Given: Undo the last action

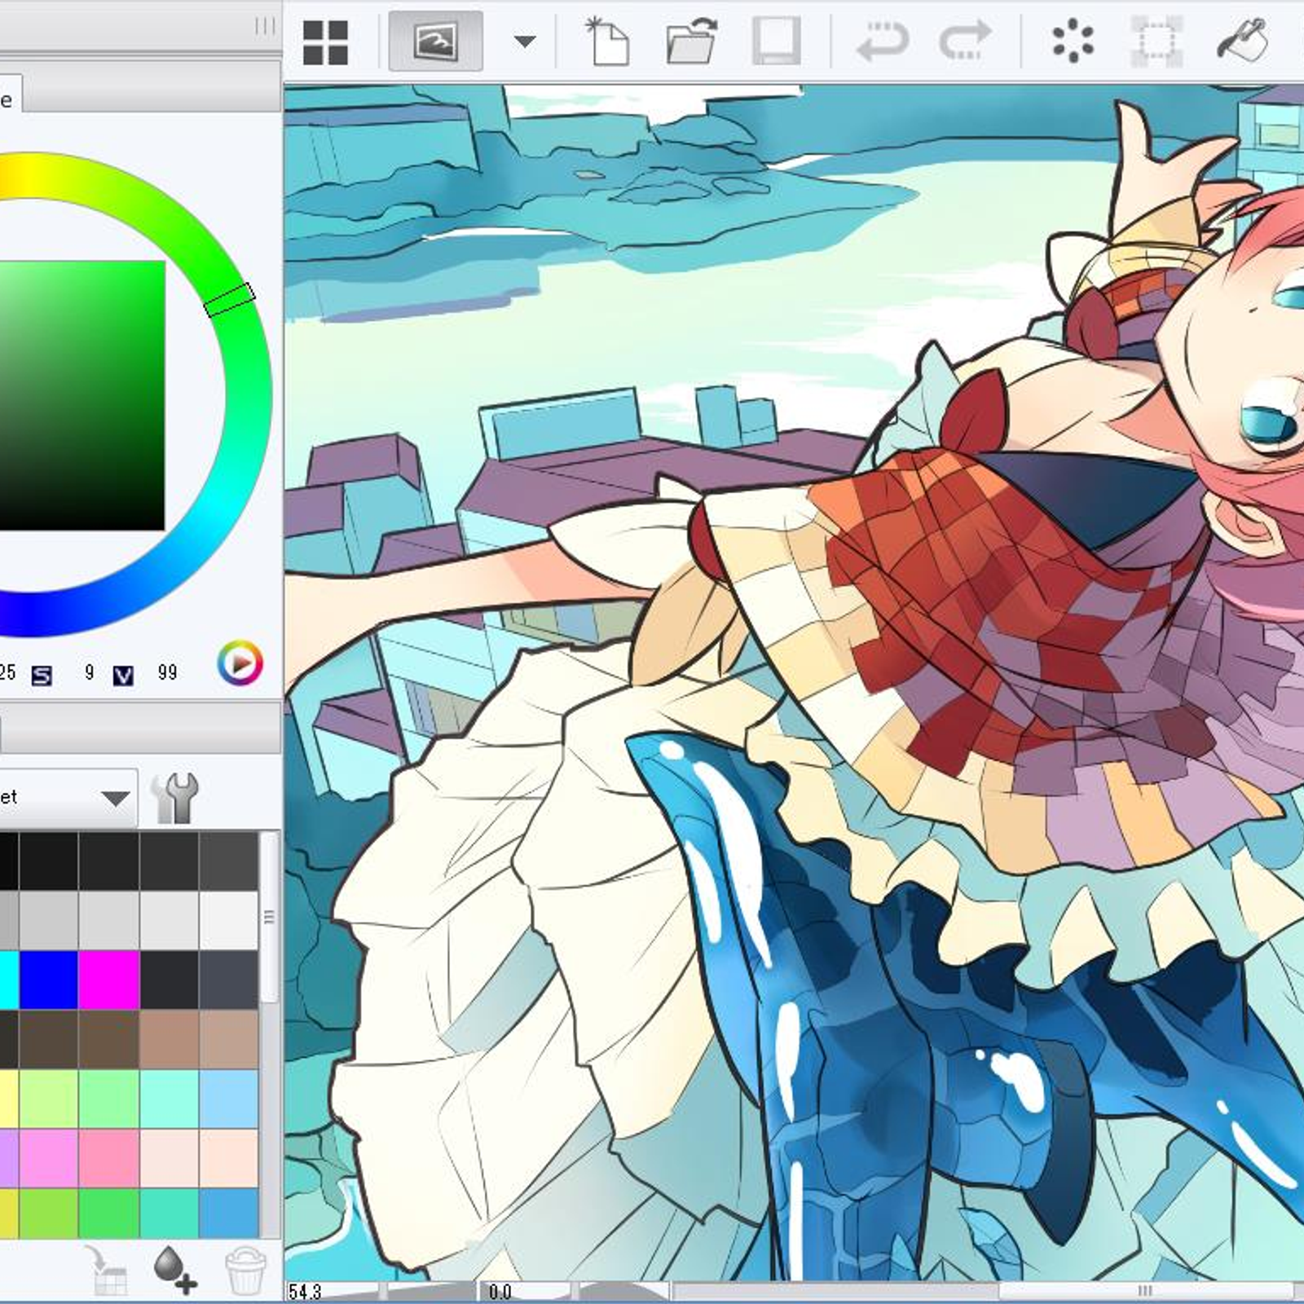Looking at the screenshot, I should (883, 41).
